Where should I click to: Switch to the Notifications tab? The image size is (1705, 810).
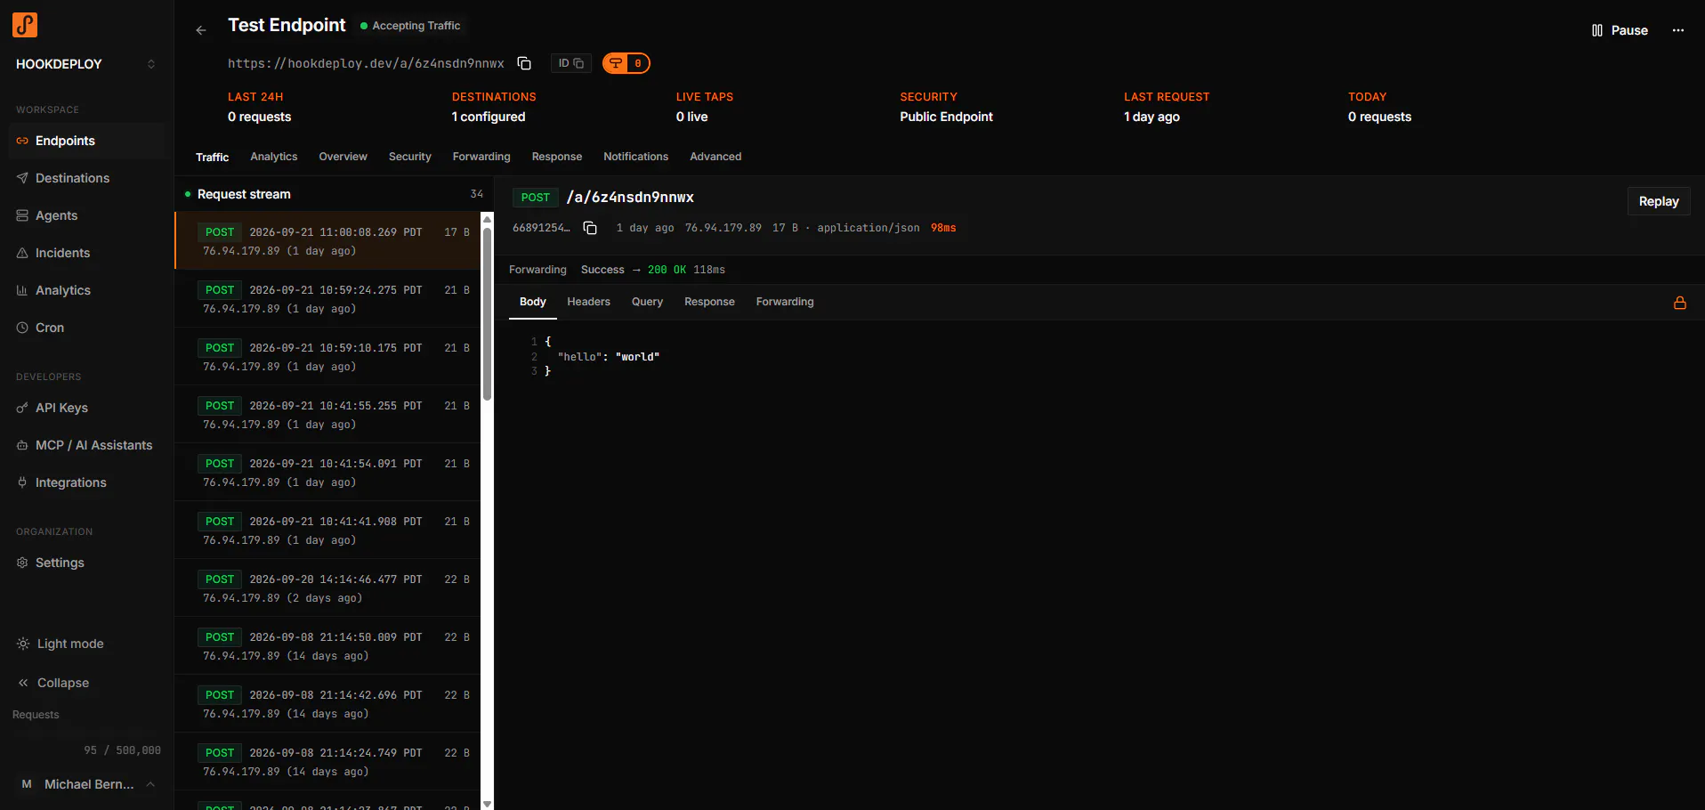click(635, 157)
